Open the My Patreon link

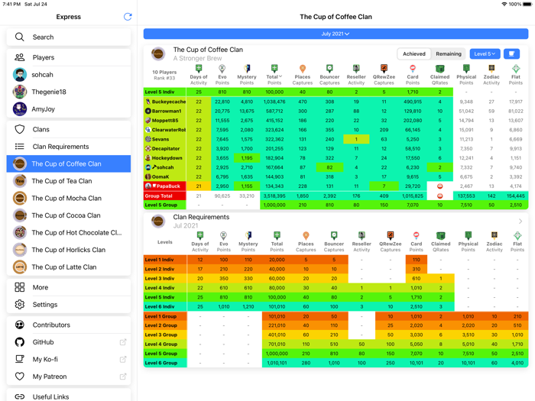(x=49, y=377)
